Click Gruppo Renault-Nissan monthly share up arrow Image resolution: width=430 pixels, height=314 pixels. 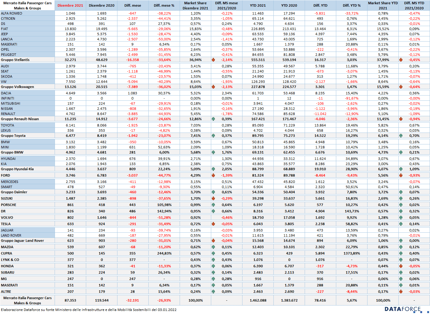(213, 119)
